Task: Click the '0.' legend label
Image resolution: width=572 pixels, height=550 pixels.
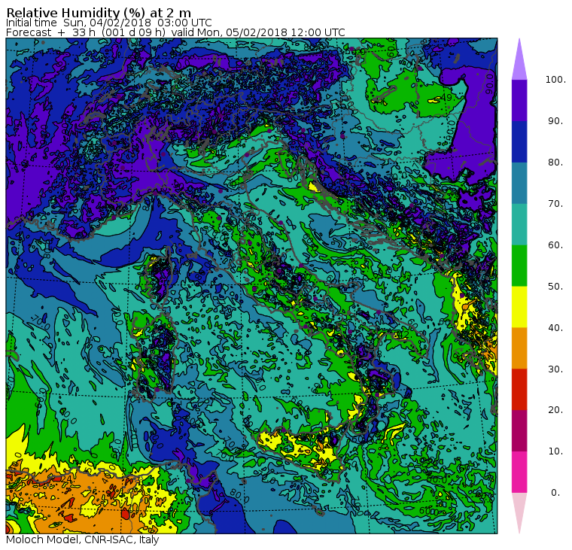Action: pyautogui.click(x=555, y=493)
